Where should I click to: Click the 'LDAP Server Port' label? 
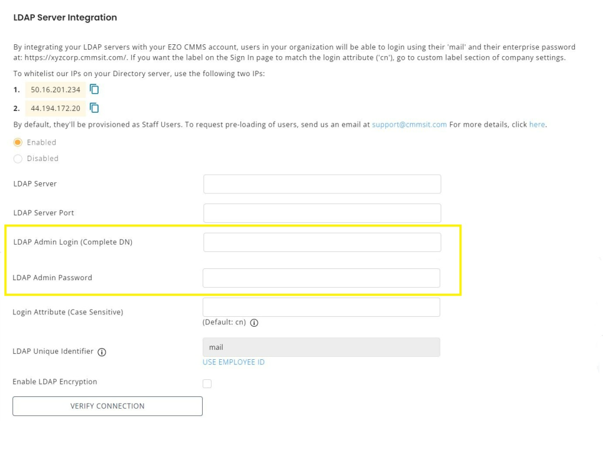tap(44, 212)
